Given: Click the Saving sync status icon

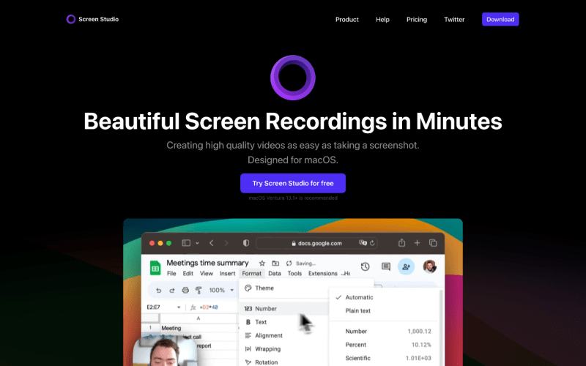Looking at the screenshot, I should (289, 264).
